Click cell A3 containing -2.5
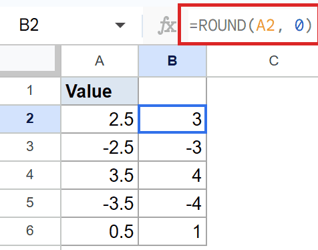The width and height of the screenshot is (318, 250). pyautogui.click(x=100, y=147)
